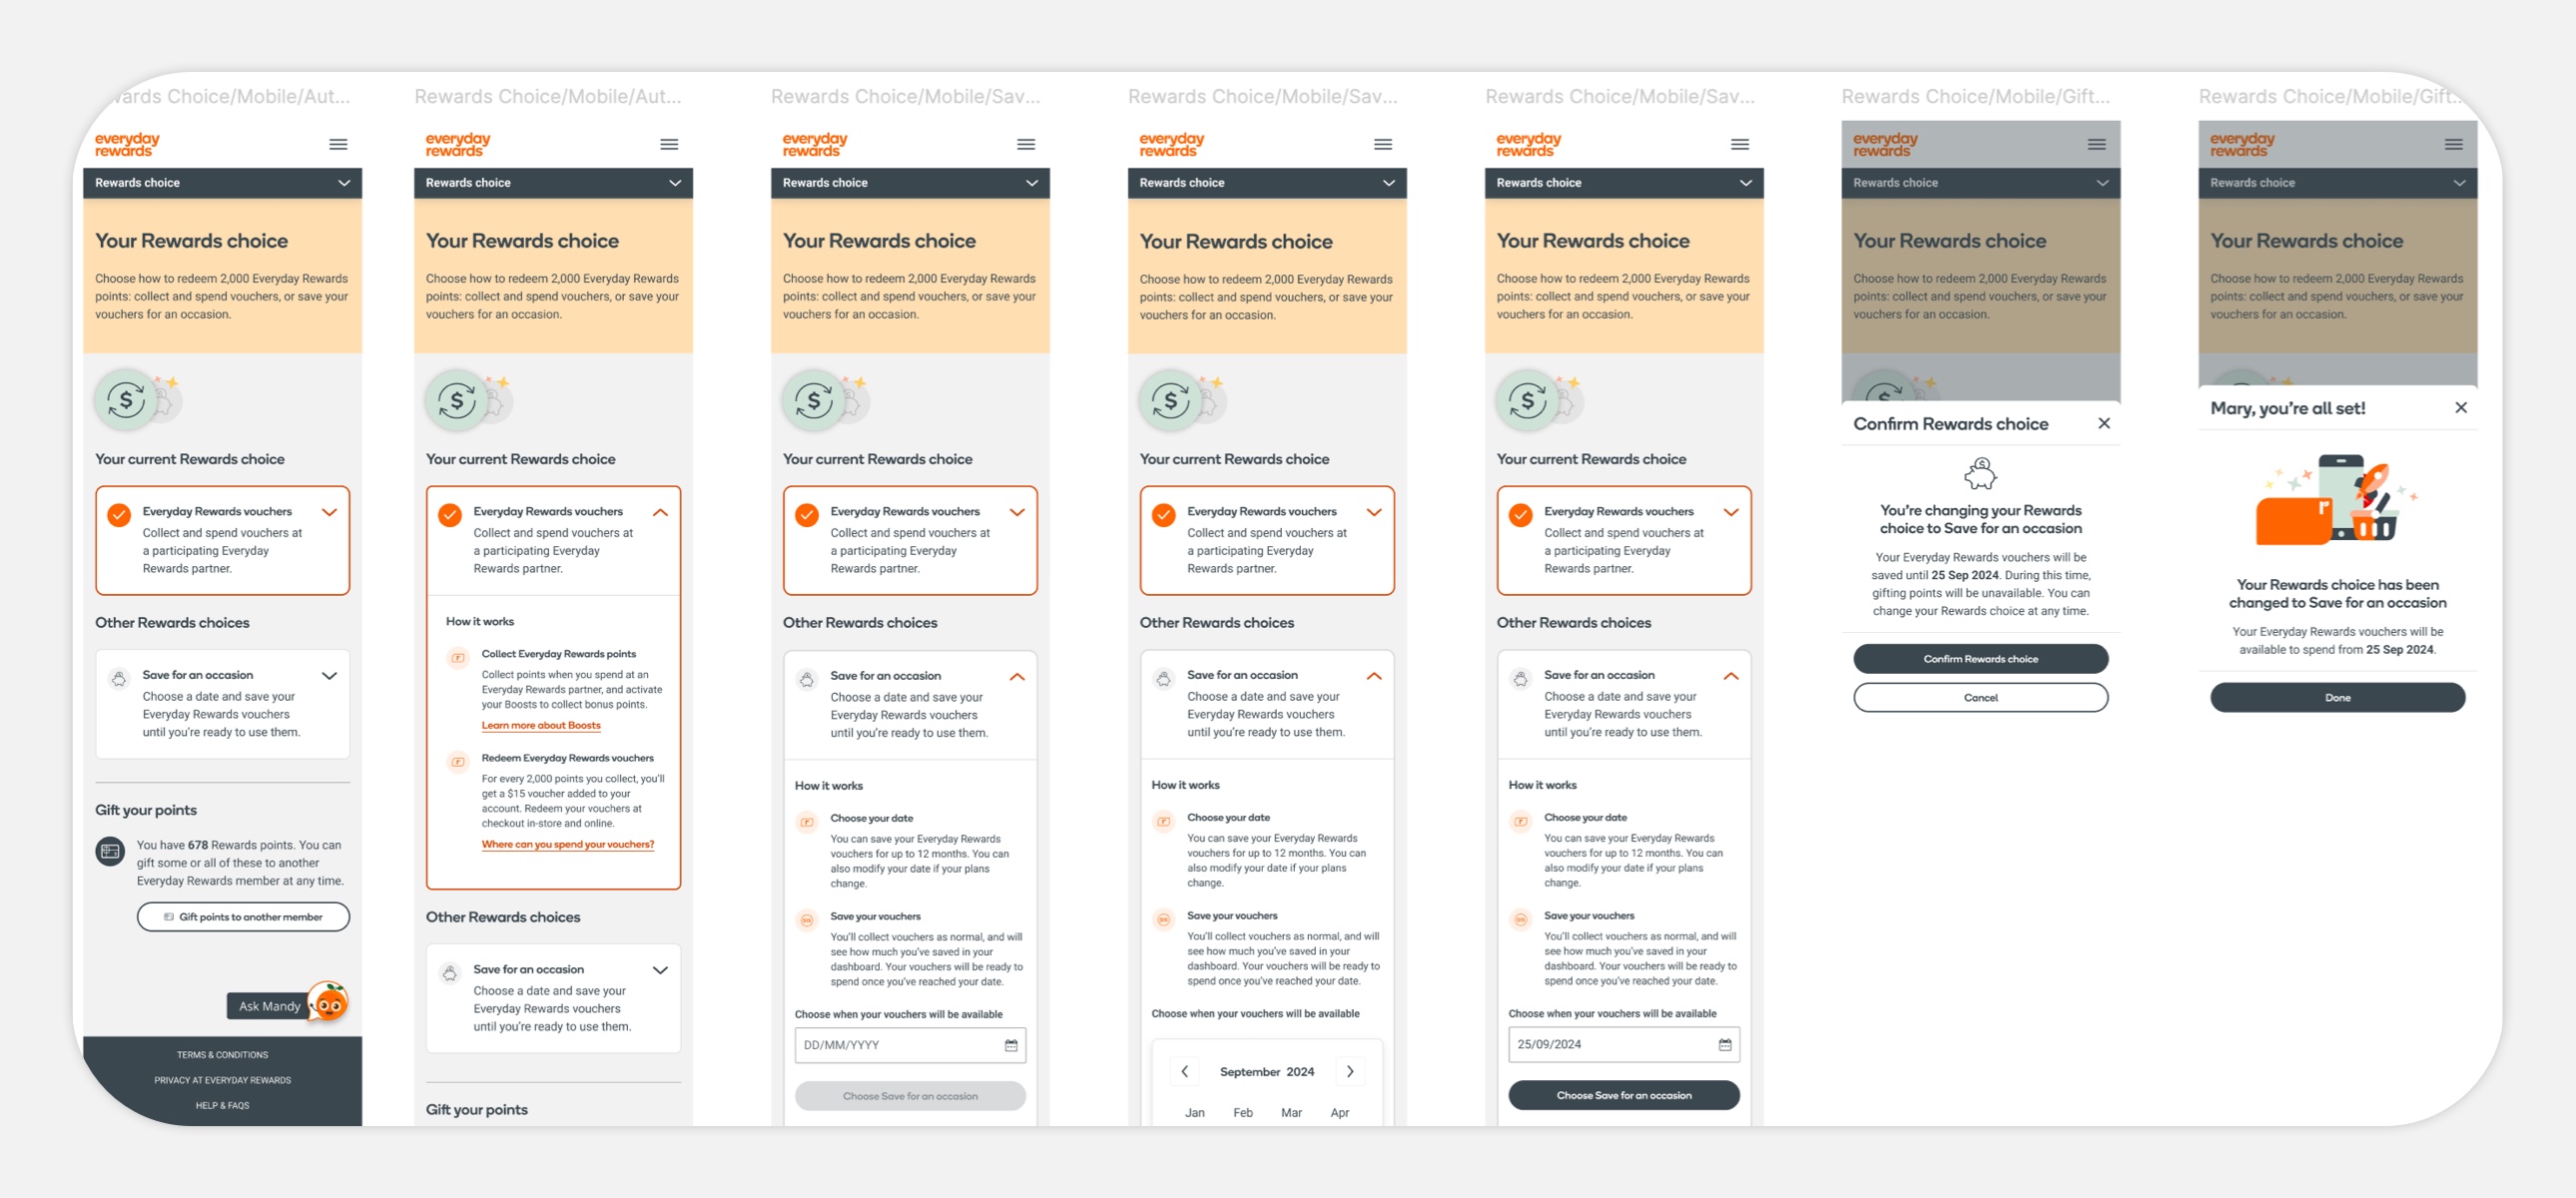The height and width of the screenshot is (1198, 2576).
Task: Click calendar icon beside 25/09/2024 date
Action: click(1725, 1044)
